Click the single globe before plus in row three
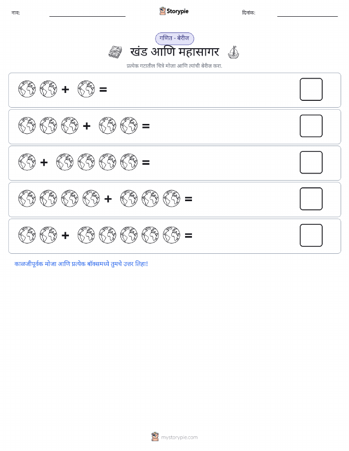Image resolution: width=349 pixels, height=451 pixels. pos(27,162)
